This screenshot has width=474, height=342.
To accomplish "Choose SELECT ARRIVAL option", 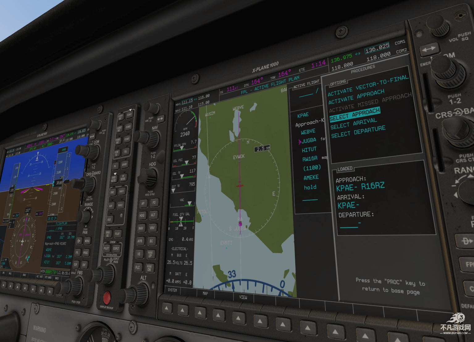I will 354,123.
